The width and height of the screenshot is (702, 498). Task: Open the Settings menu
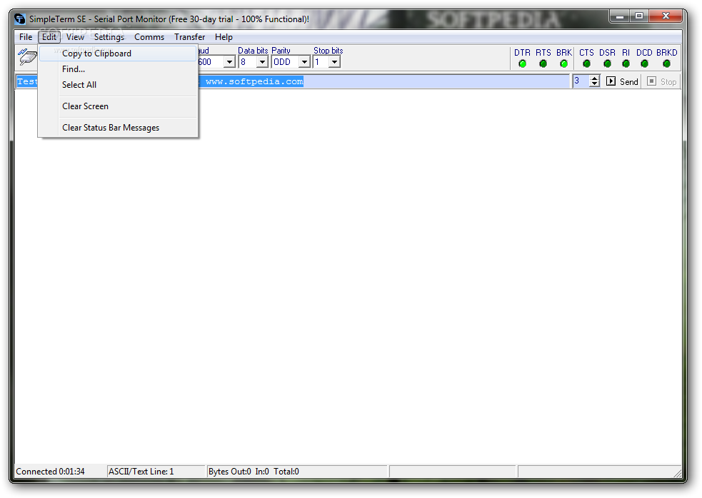109,37
